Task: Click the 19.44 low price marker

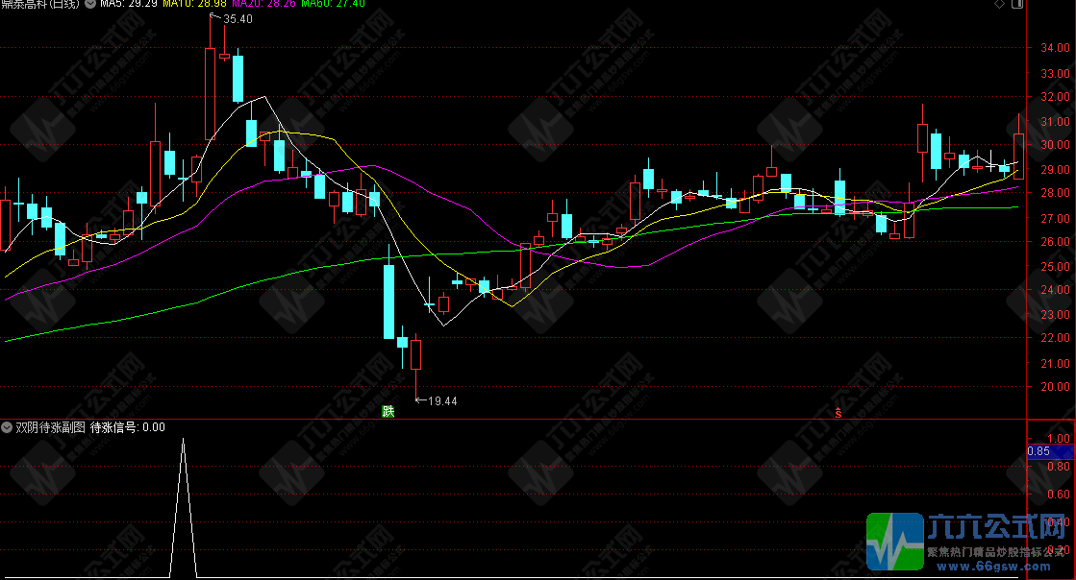Action: tap(441, 400)
